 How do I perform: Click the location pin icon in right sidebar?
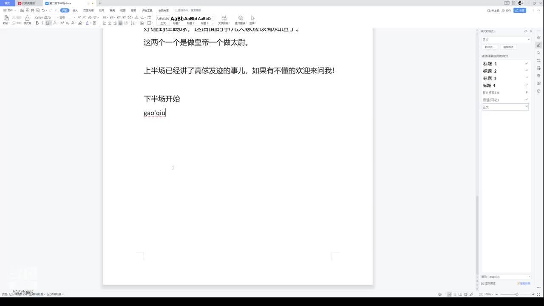[539, 76]
